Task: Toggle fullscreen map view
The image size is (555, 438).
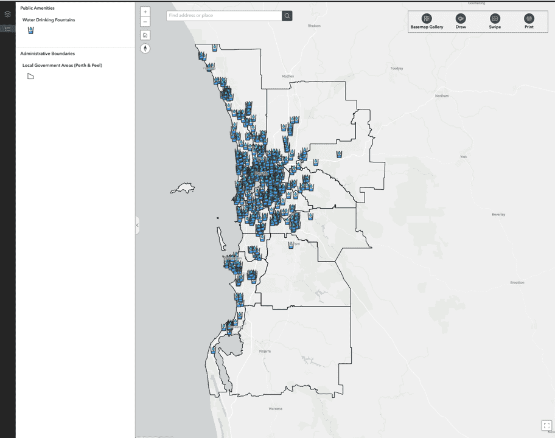Action: 546,426
